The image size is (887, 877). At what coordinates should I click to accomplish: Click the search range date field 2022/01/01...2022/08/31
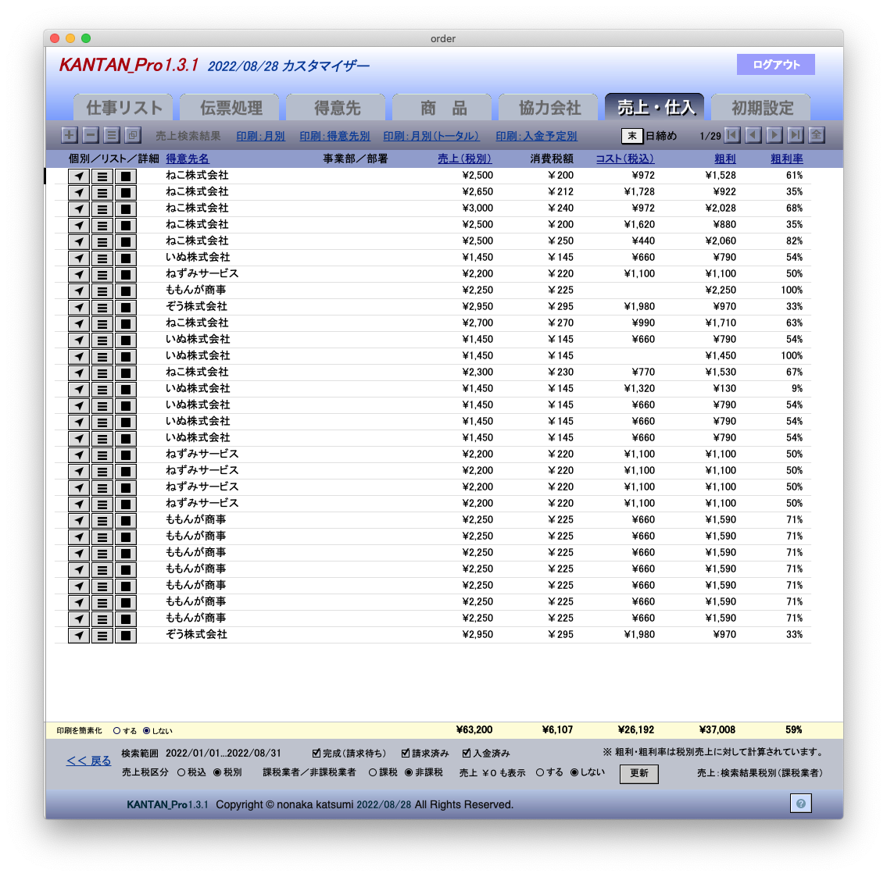pos(224,753)
